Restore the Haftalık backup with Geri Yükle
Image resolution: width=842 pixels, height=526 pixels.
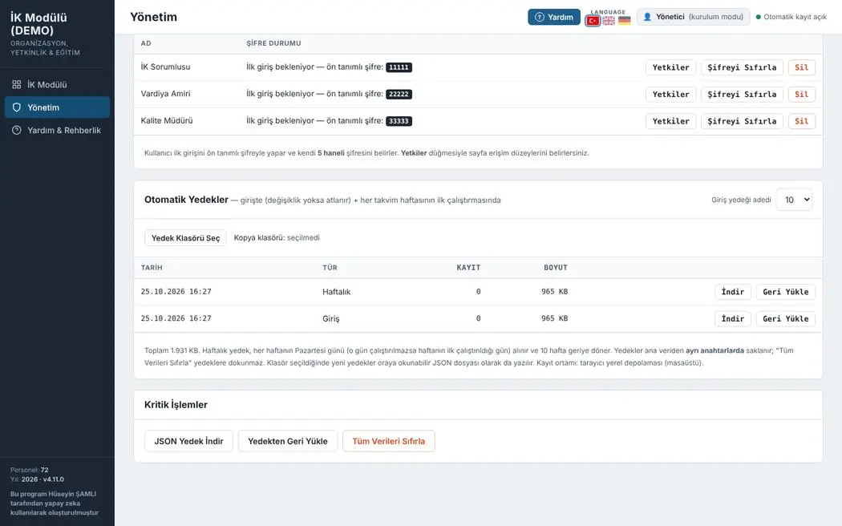click(x=786, y=291)
